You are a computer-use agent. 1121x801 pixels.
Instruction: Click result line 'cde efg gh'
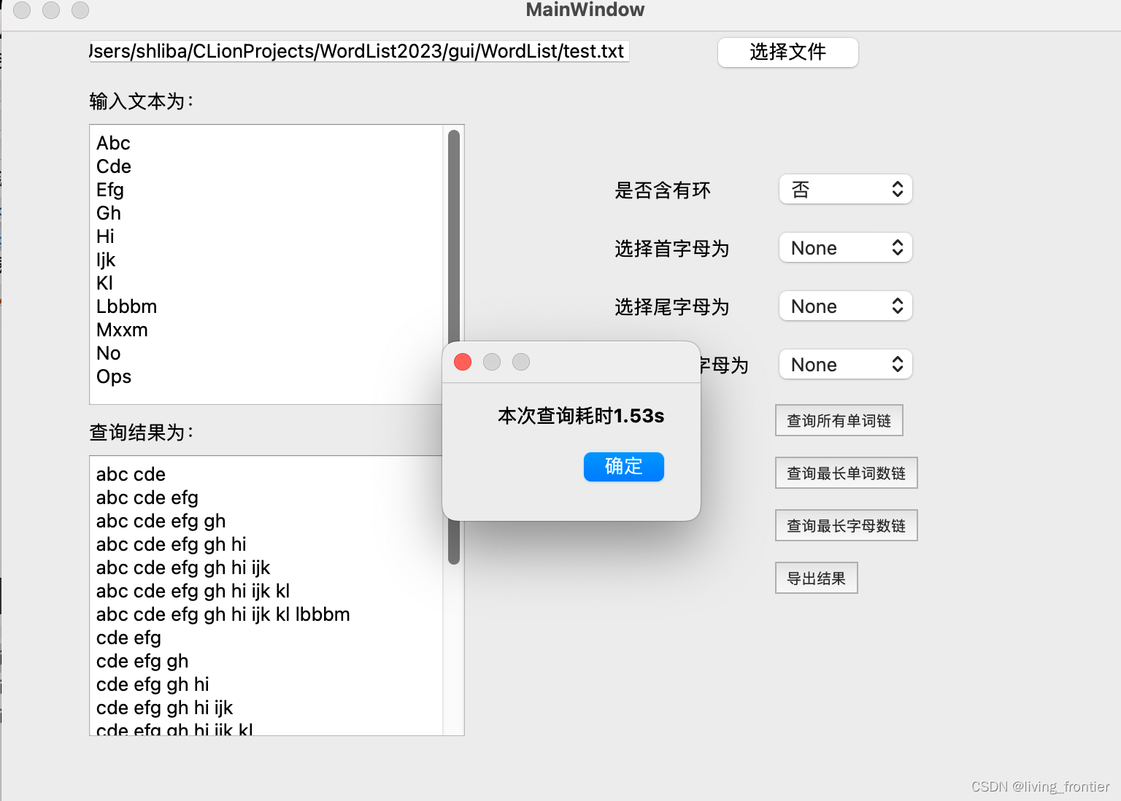[142, 661]
